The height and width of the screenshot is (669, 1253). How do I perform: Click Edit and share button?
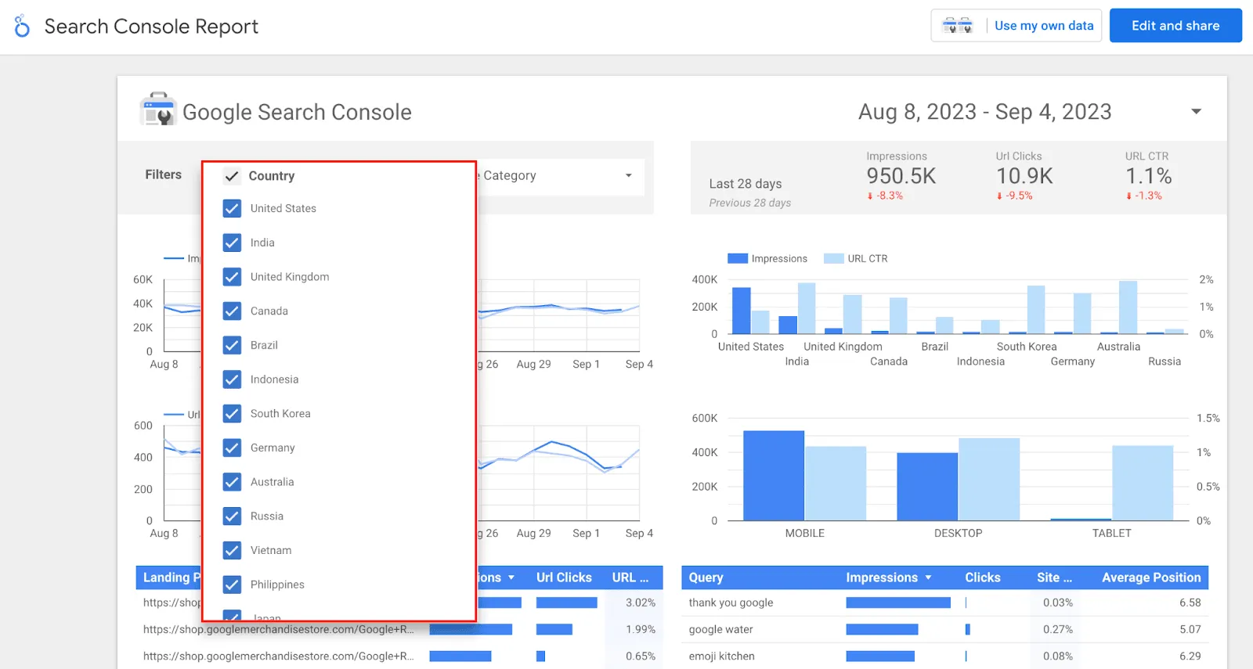[x=1175, y=26]
